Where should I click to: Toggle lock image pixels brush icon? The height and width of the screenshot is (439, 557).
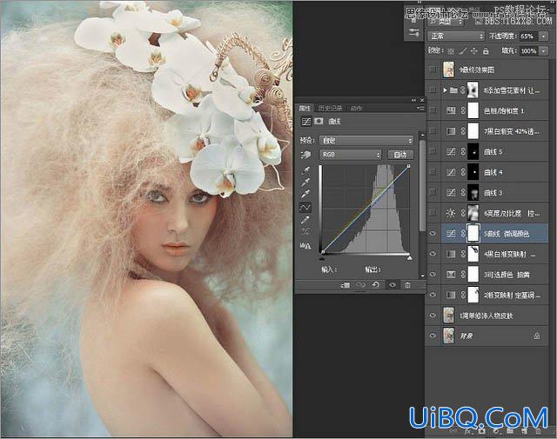pos(462,51)
